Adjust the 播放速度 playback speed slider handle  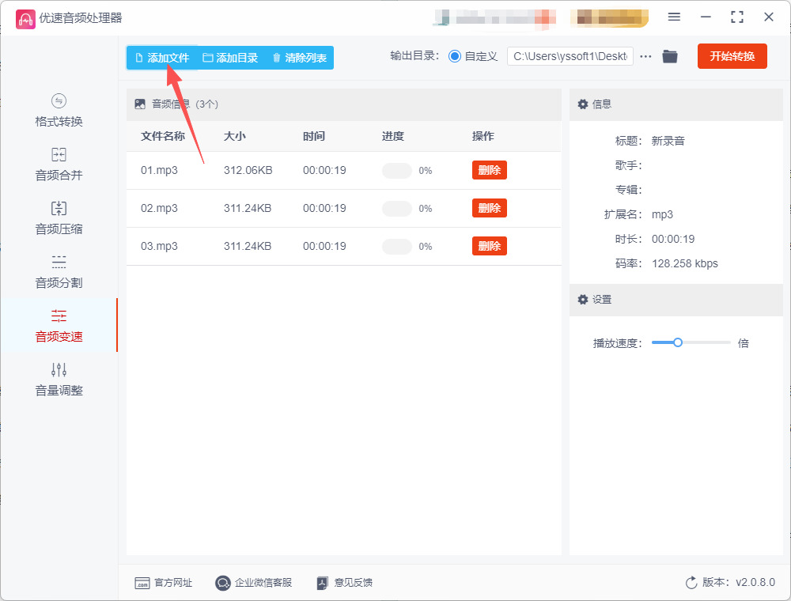click(x=678, y=342)
